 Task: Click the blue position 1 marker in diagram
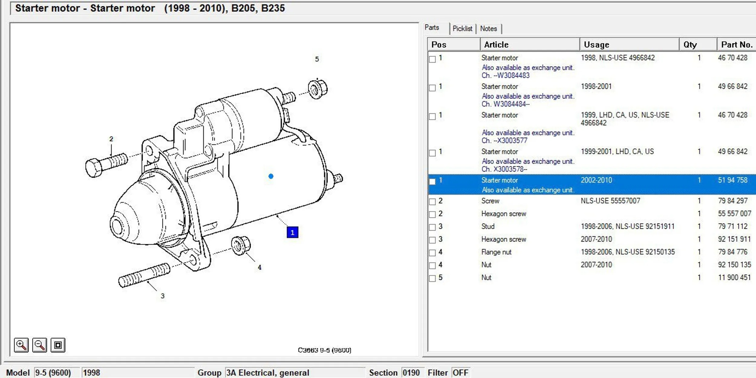(292, 232)
